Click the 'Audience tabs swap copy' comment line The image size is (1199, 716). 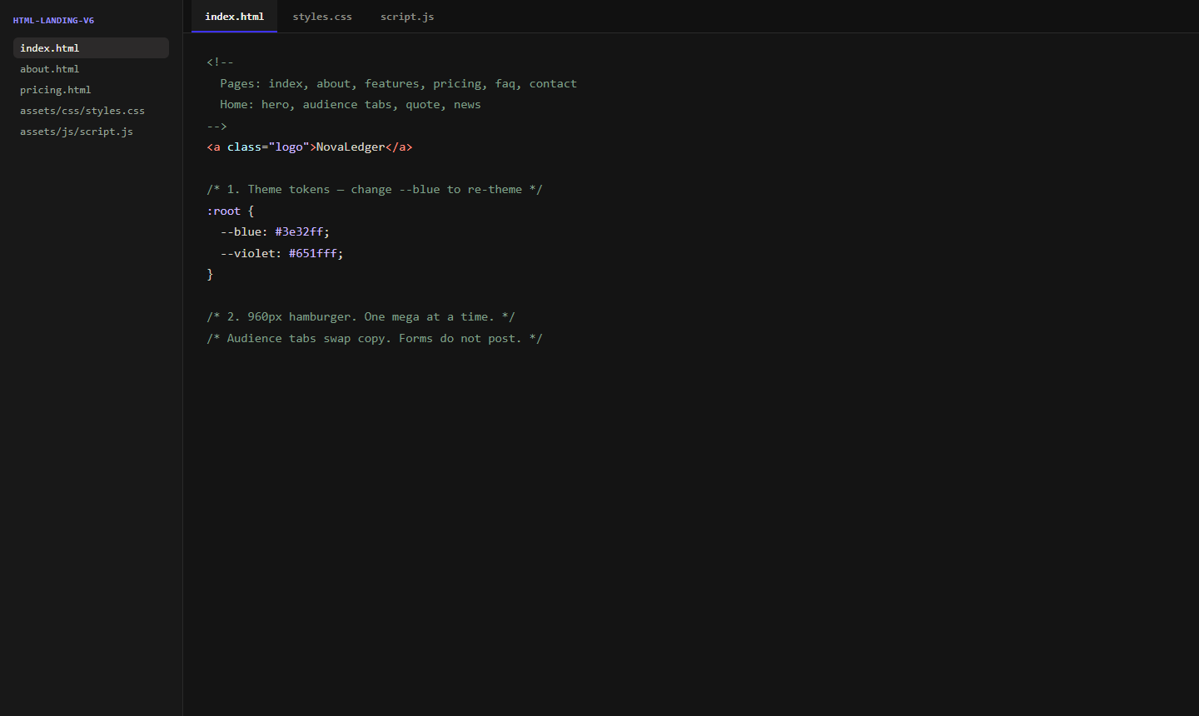point(375,339)
